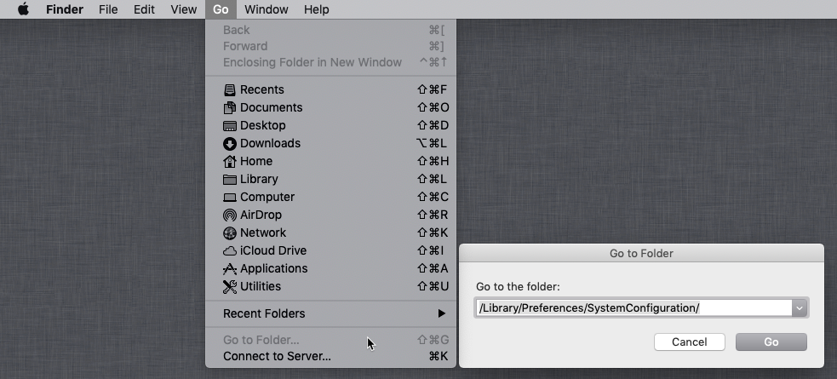Click the Downloads arrow icon
This screenshot has height=379, width=837.
[x=230, y=144]
